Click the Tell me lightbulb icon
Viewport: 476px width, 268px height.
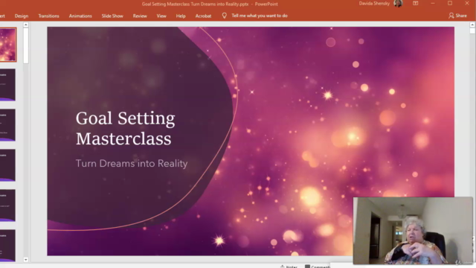[225, 16]
